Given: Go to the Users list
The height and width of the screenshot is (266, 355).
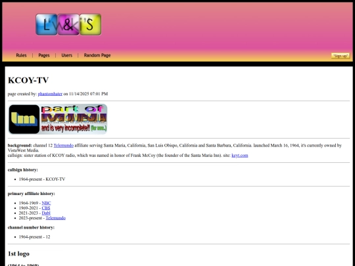Looking at the screenshot, I should (67, 55).
